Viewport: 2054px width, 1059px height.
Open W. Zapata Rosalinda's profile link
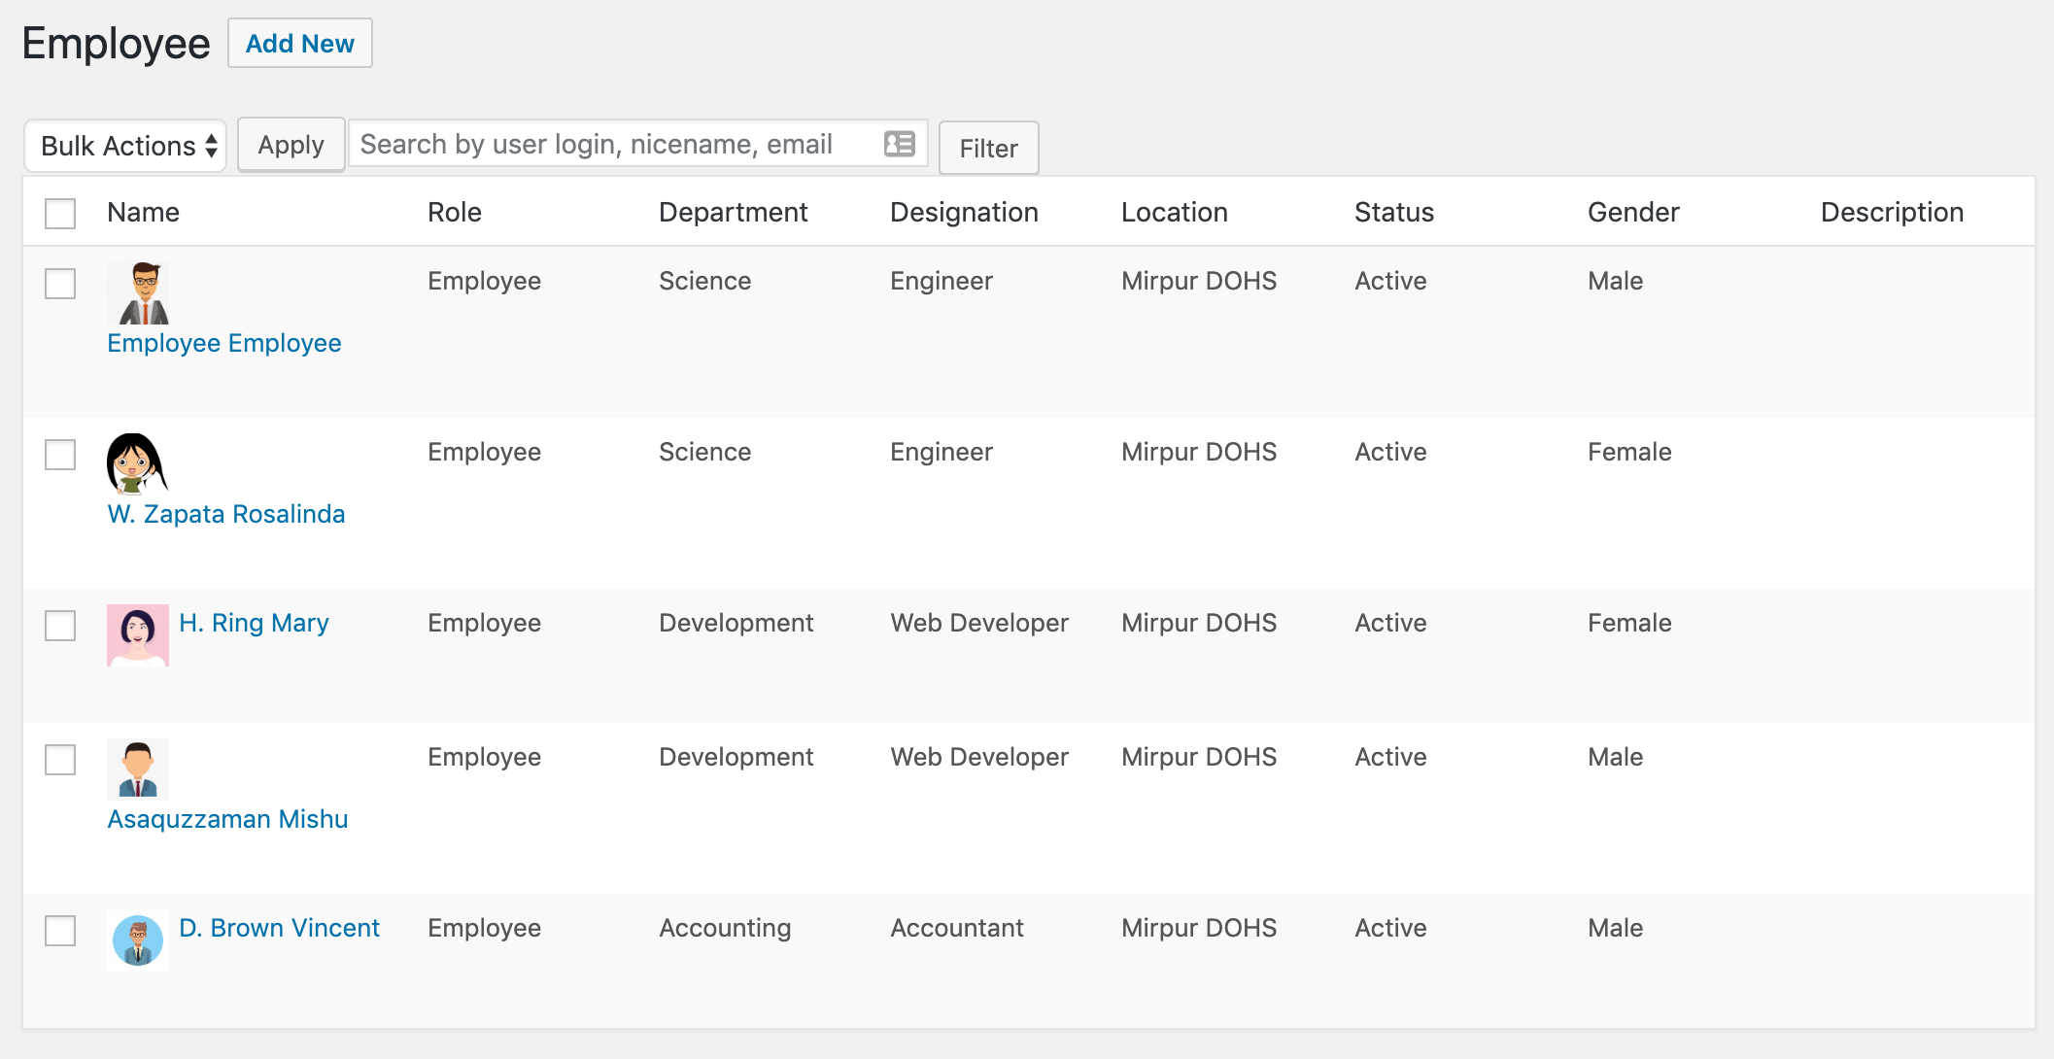pyautogui.click(x=225, y=514)
